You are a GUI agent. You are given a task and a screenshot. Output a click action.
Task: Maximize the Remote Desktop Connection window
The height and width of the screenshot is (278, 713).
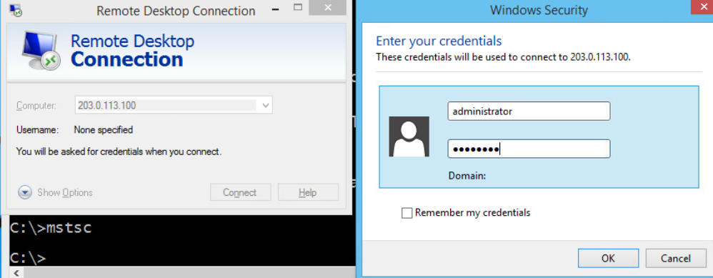point(298,8)
